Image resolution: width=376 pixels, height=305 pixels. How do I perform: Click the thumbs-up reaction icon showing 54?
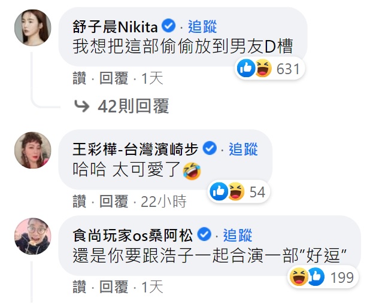coord(219,191)
